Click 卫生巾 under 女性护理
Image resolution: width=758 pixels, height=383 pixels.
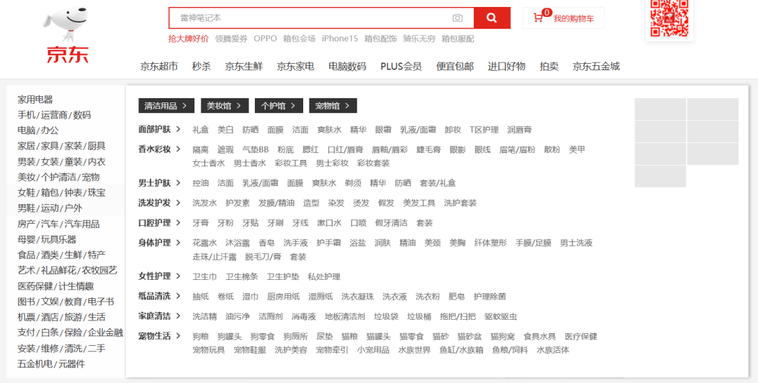tap(204, 277)
